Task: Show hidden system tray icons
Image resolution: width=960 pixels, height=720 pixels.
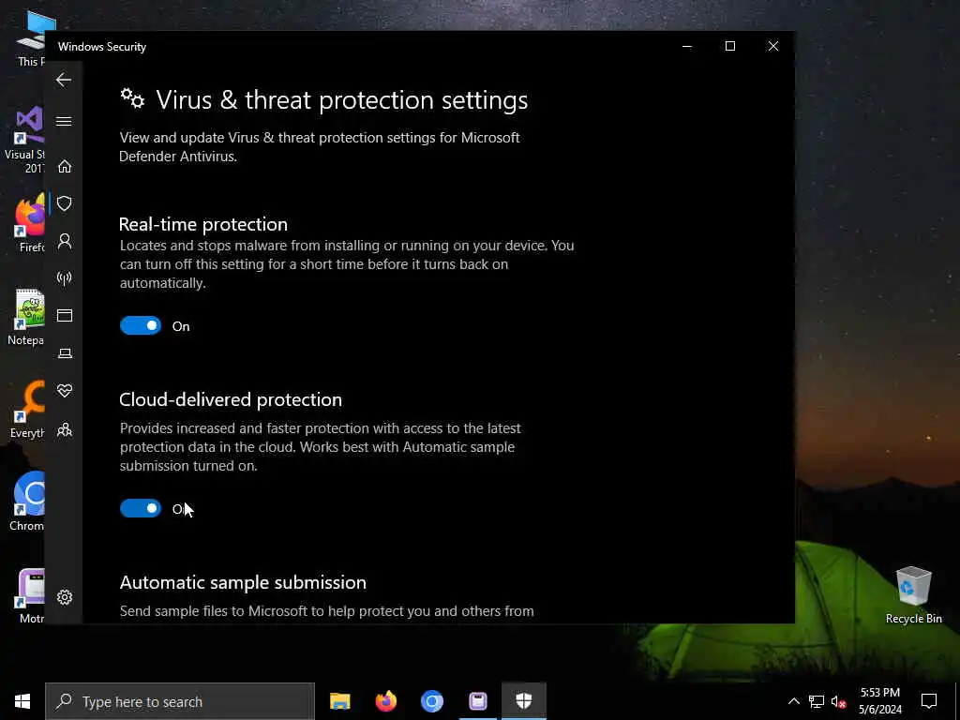Action: point(793,701)
